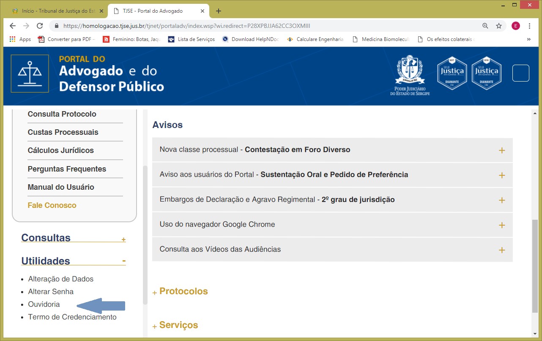Click the browser address bar URL
The width and height of the screenshot is (542, 341).
186,26
